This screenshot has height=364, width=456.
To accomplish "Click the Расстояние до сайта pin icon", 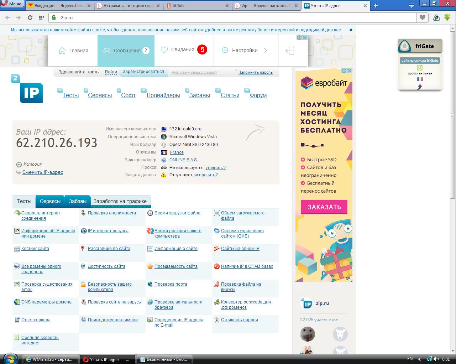I will 83,249.
